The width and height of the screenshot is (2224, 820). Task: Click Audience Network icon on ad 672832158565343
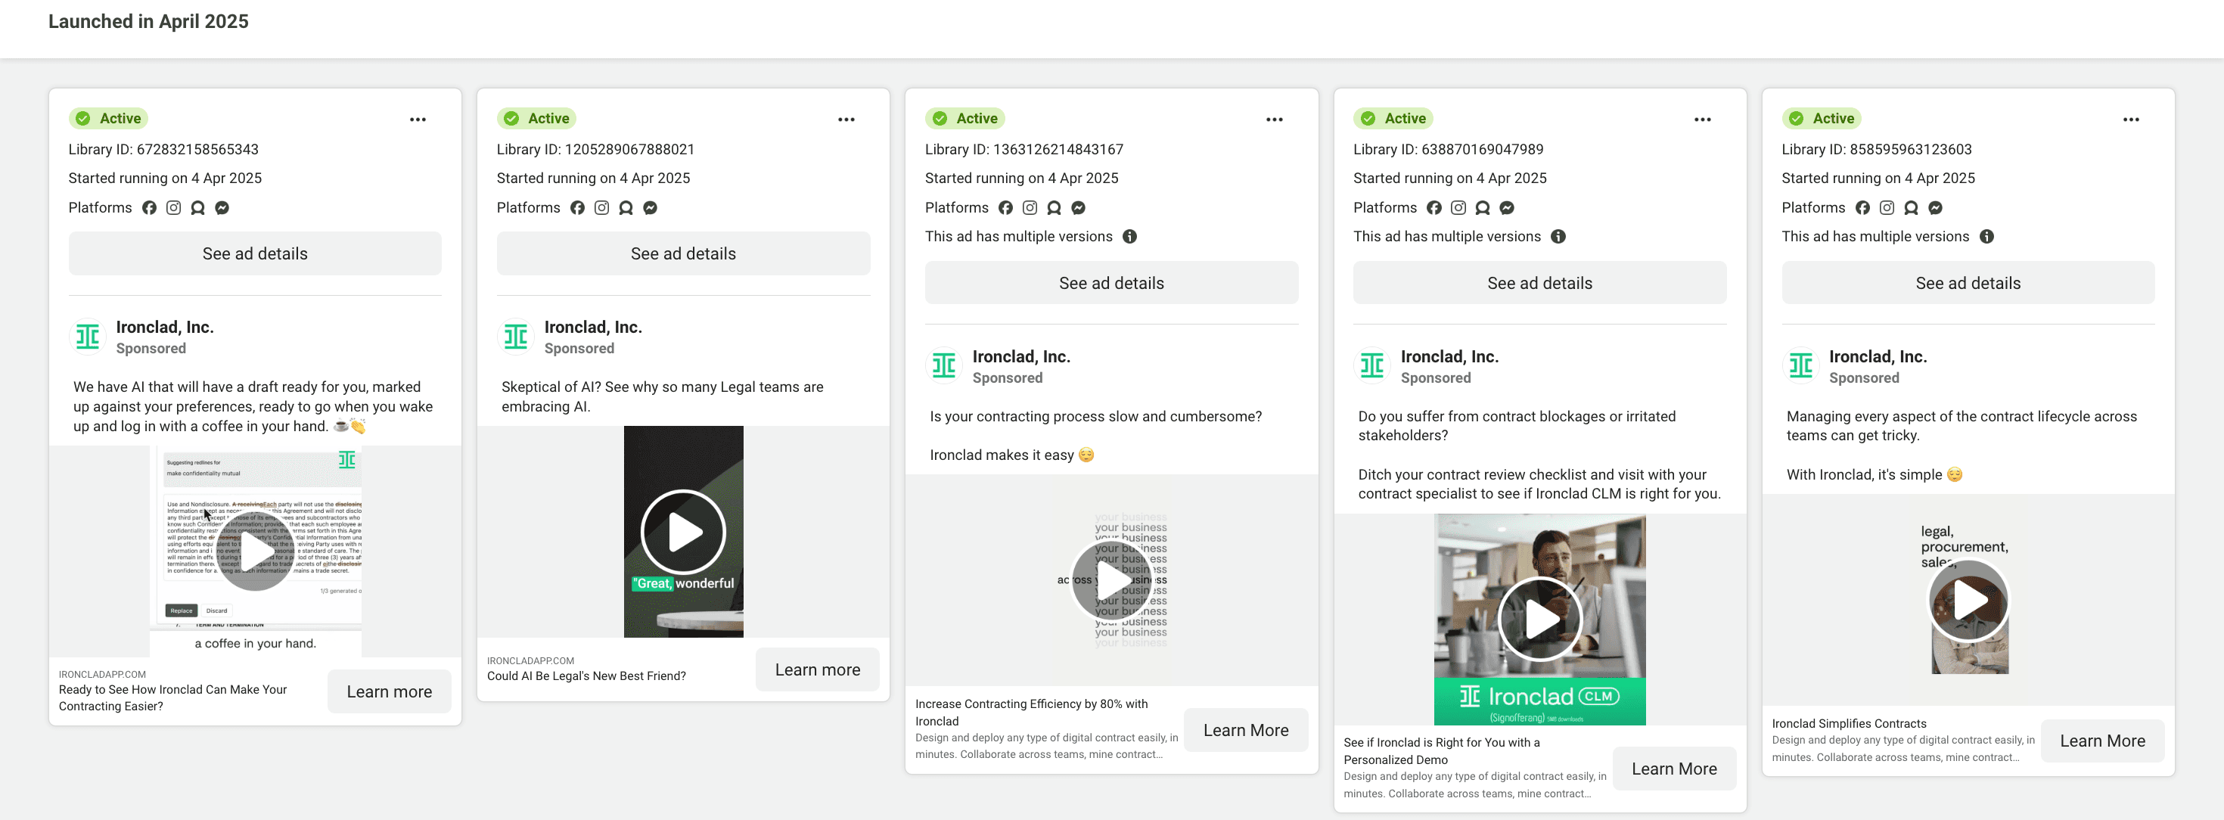[197, 207]
